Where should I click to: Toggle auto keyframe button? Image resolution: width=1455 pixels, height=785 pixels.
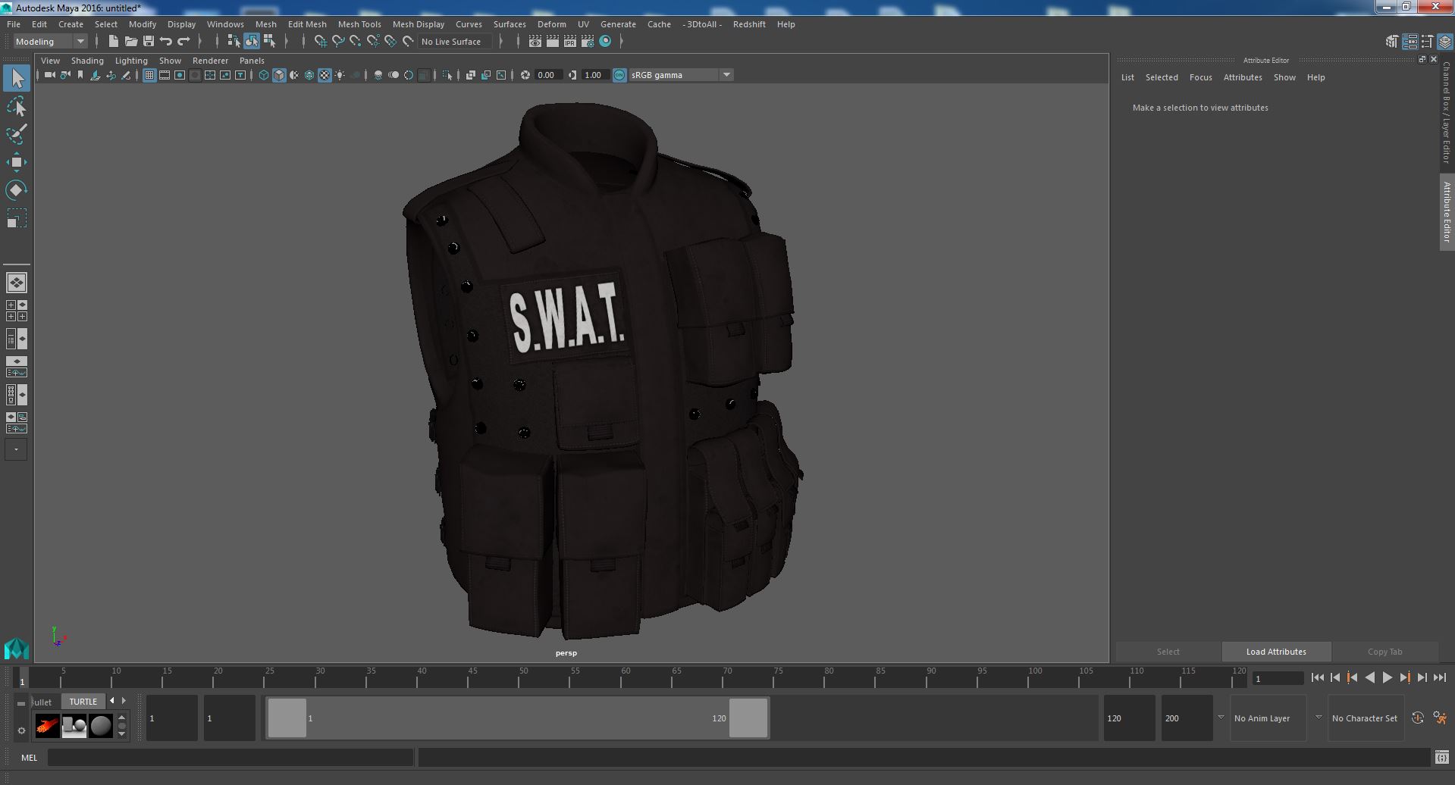pos(1417,718)
